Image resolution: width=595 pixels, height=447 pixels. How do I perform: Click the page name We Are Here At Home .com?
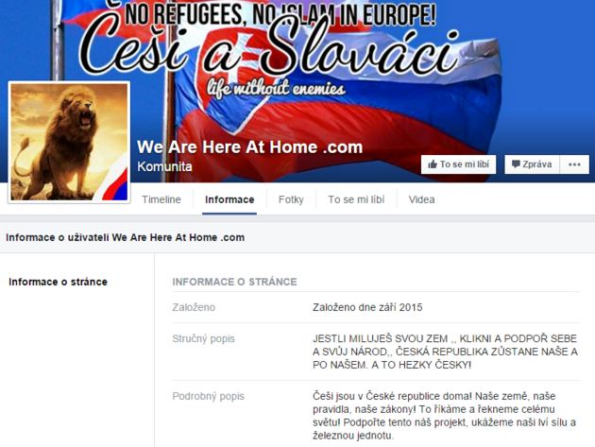[249, 147]
